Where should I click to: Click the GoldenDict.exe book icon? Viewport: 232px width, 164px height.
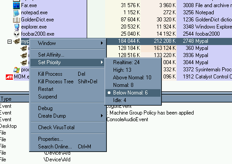coord(17,20)
